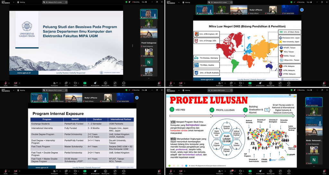
Task: Unmute Audio in the Program Internal Exposure window
Action: pos(6,172)
